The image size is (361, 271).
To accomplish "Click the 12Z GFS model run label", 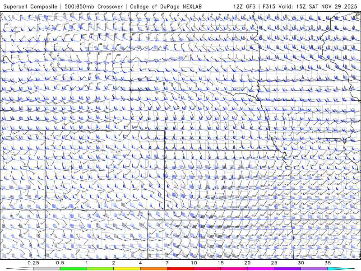I will click(x=244, y=6).
